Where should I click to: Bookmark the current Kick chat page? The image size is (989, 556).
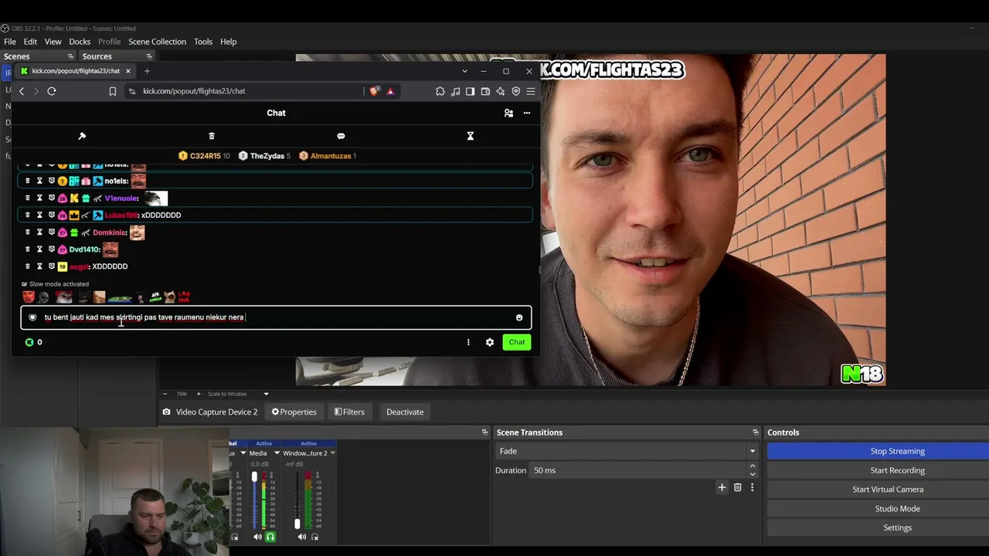click(x=113, y=91)
